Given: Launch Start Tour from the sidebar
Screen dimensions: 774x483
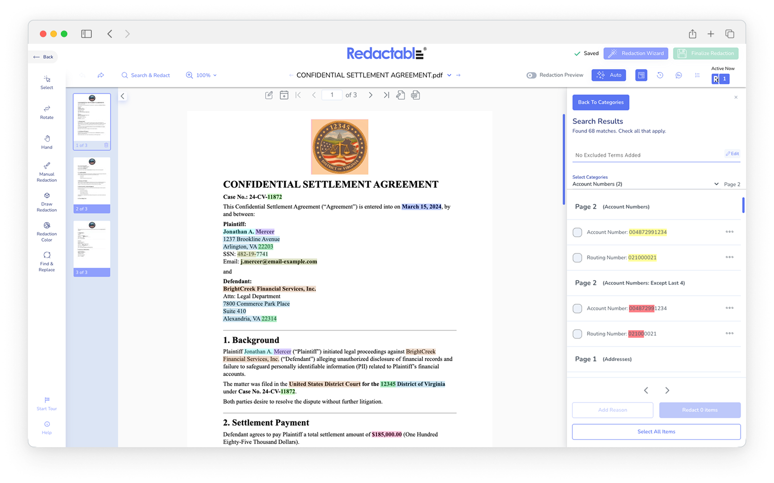Looking at the screenshot, I should pyautogui.click(x=47, y=404).
